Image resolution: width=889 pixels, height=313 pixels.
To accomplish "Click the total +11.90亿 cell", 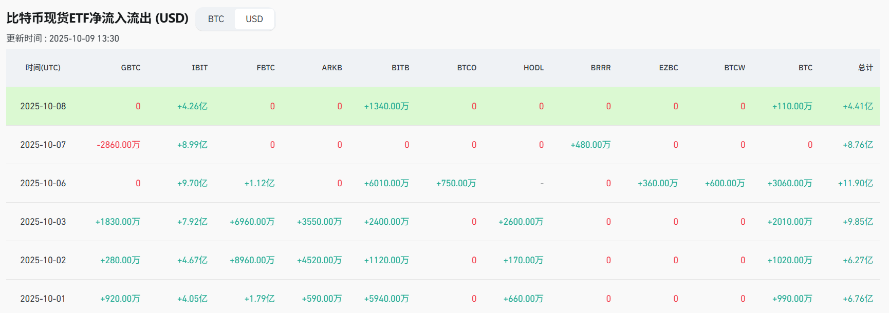I will coord(855,183).
